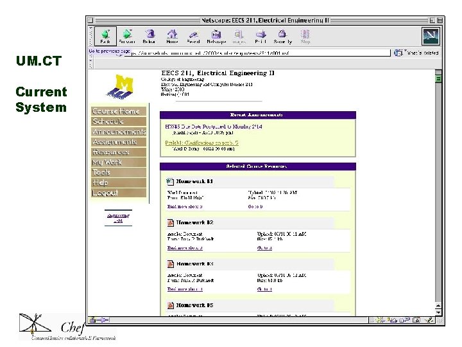The image size is (462, 347).
Task: Click Go to it for Homework #1
Action: [255, 206]
